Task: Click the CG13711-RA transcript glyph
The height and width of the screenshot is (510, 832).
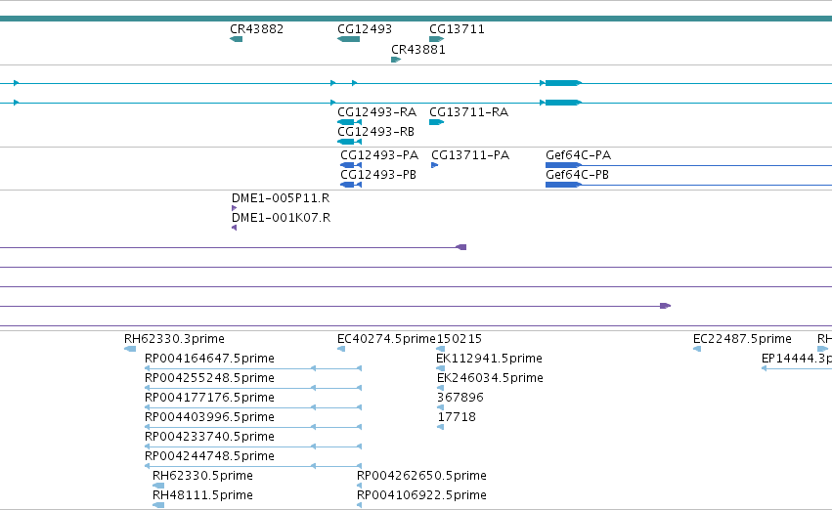Action: [436, 122]
